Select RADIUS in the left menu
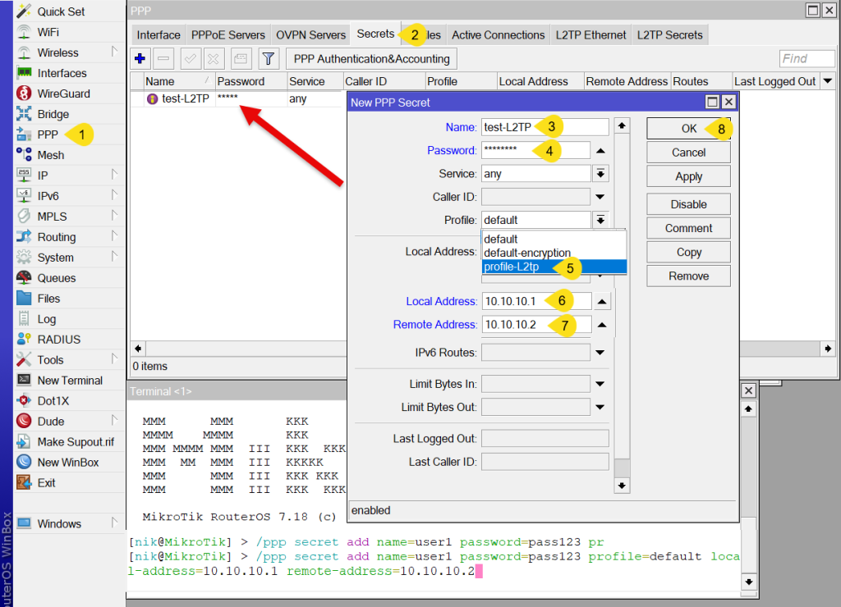 coord(58,340)
